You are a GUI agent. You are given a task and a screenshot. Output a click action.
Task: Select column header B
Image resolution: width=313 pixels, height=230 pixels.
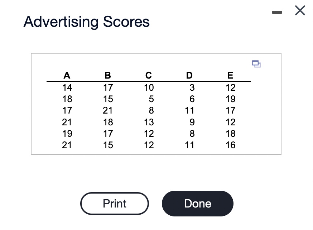107,75
